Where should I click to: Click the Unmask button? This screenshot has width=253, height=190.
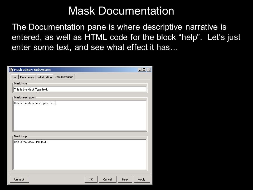coord(19,179)
